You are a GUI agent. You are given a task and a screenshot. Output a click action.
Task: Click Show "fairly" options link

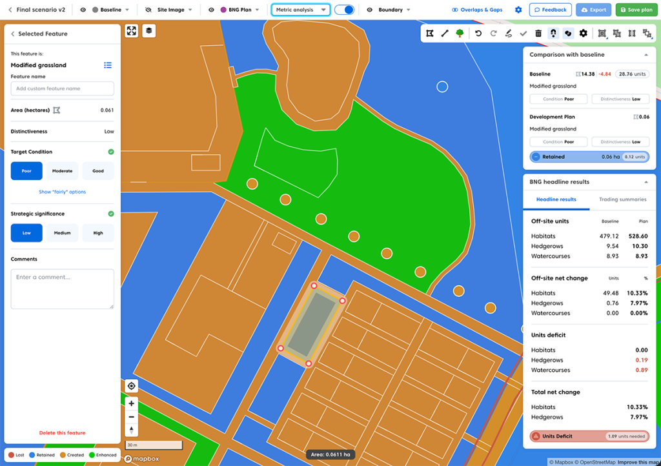pos(62,192)
